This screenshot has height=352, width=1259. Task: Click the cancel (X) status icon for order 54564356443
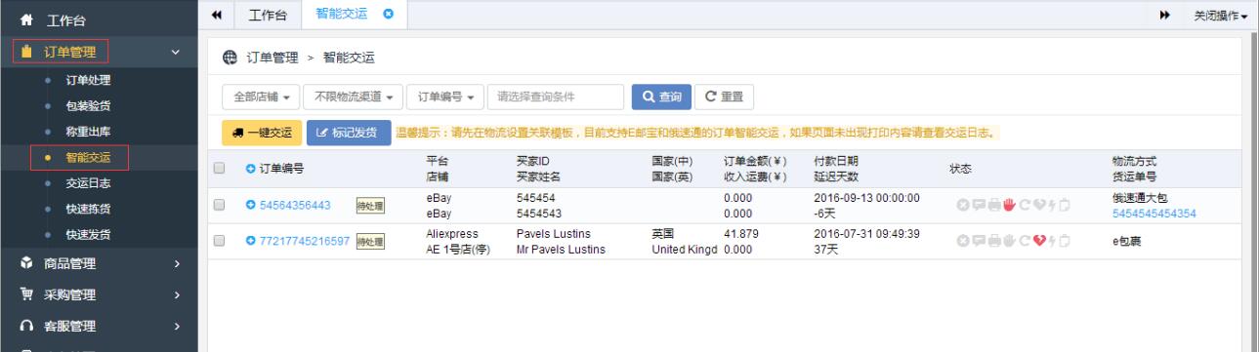coord(962,205)
